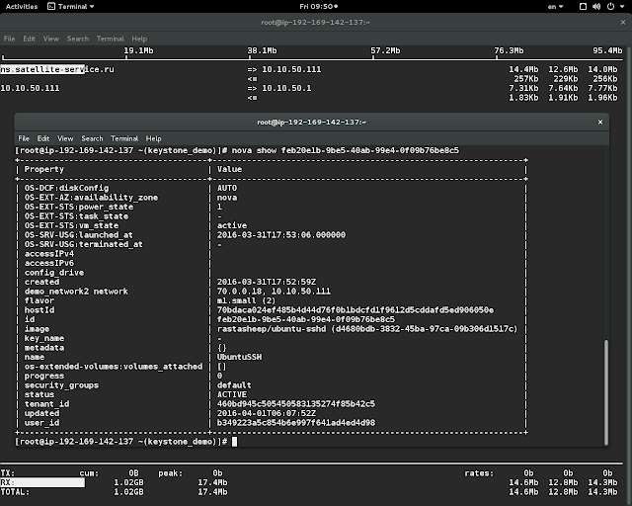Click network value 70.0.0.18, 10.10.50.111

coord(274,292)
